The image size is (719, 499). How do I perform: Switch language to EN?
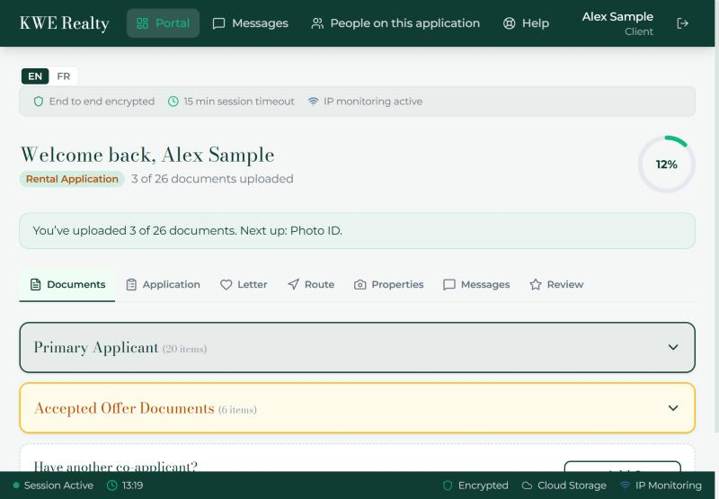(x=35, y=76)
